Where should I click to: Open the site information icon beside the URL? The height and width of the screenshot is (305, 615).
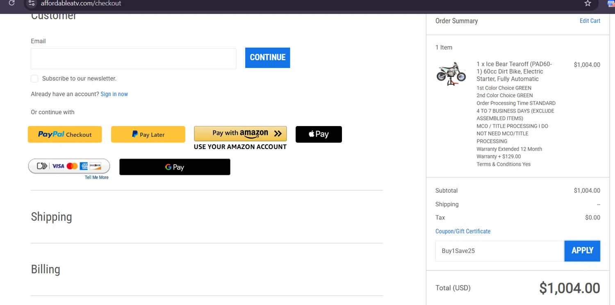click(32, 3)
